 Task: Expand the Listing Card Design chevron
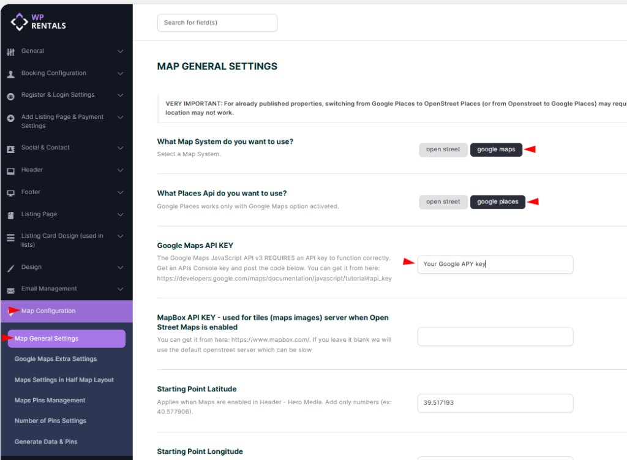point(121,236)
